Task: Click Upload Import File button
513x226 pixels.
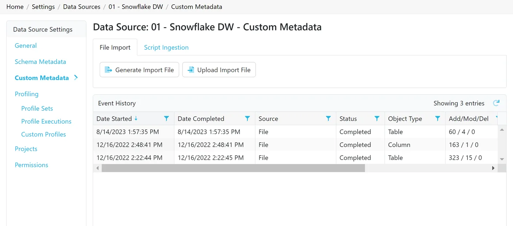Action: click(x=219, y=70)
